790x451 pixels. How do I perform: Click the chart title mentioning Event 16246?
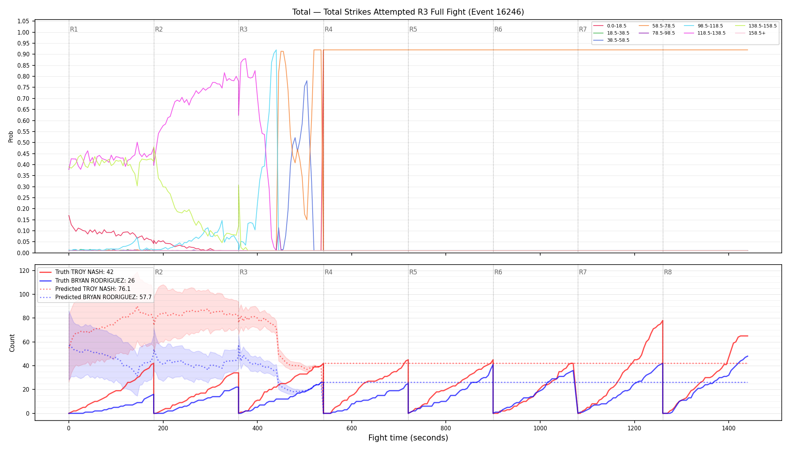[x=408, y=12]
